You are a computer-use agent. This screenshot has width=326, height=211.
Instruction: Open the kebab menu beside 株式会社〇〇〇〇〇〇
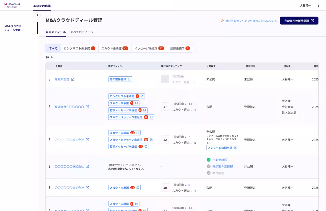49,107
